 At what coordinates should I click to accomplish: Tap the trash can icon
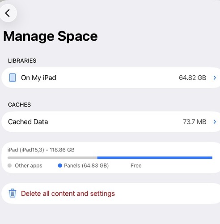point(13,193)
